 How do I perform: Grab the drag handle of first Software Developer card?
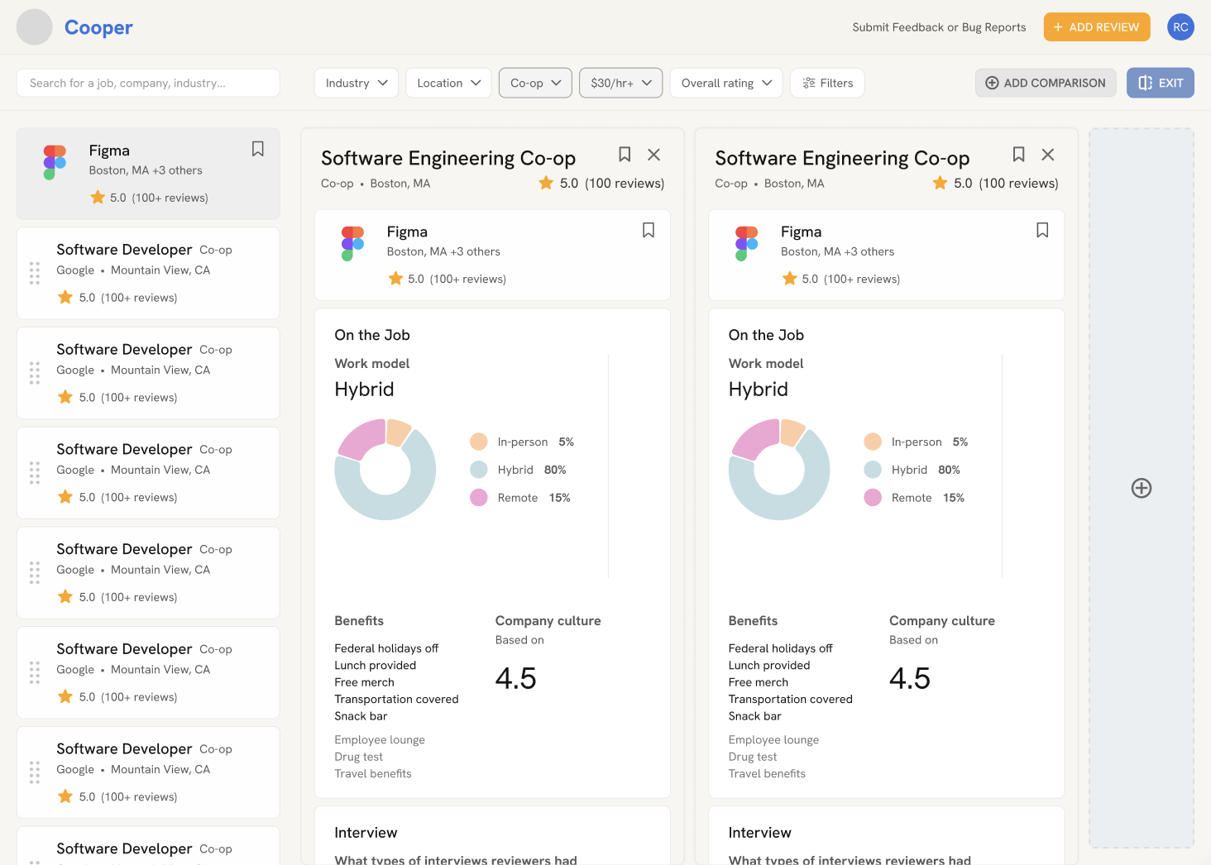[35, 273]
